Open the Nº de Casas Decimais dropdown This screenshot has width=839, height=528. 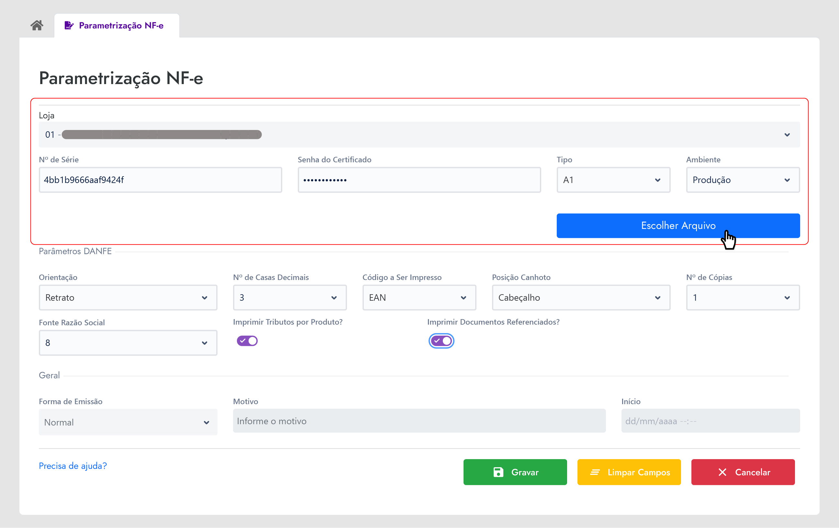tap(289, 297)
